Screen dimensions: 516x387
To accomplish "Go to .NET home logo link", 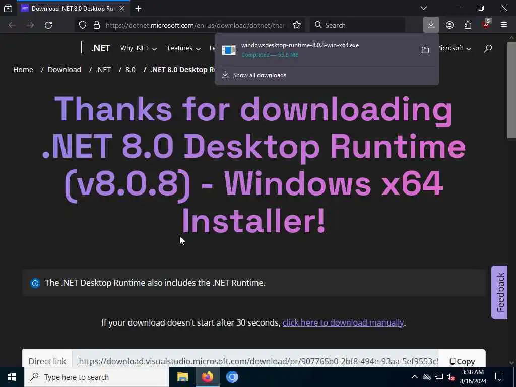I will tap(100, 48).
